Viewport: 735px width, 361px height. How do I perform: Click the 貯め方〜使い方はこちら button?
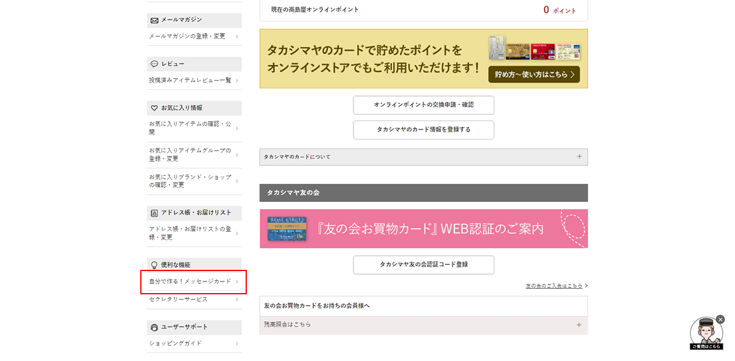[534, 75]
